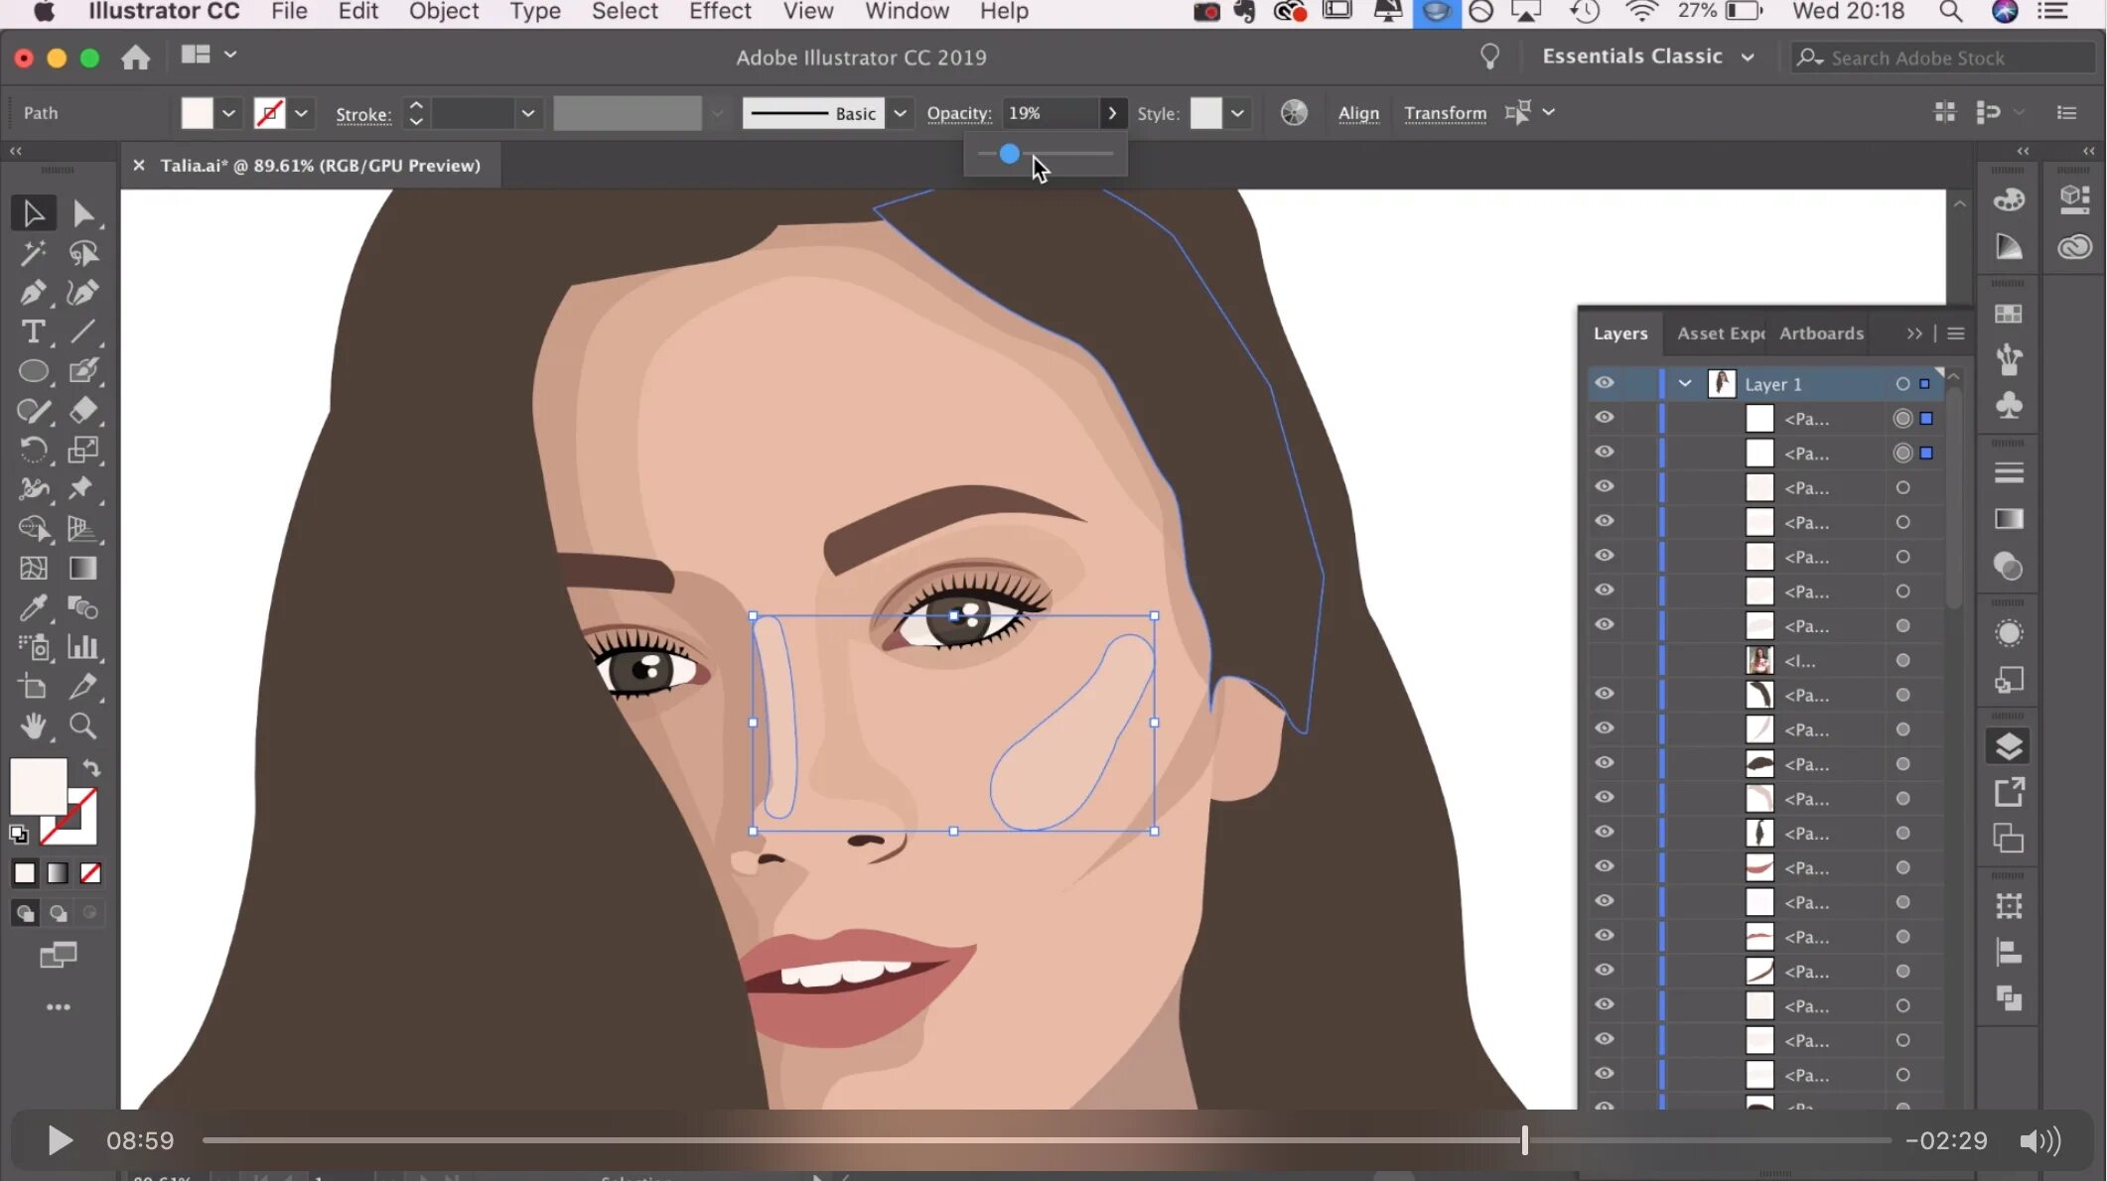This screenshot has height=1181, width=2107.
Task: Switch to the Artboards tab
Action: pos(1821,333)
